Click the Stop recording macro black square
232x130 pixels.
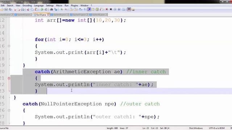click(x=111, y=9)
